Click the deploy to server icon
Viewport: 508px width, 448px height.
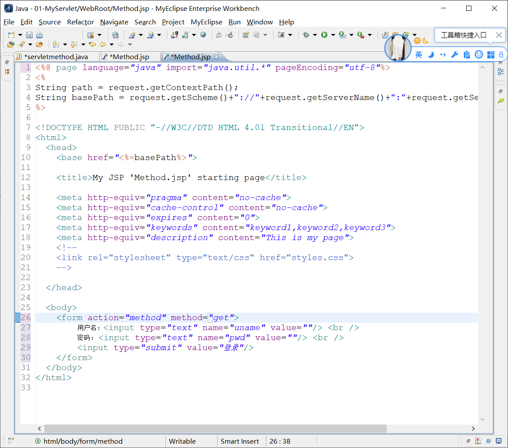point(175,35)
